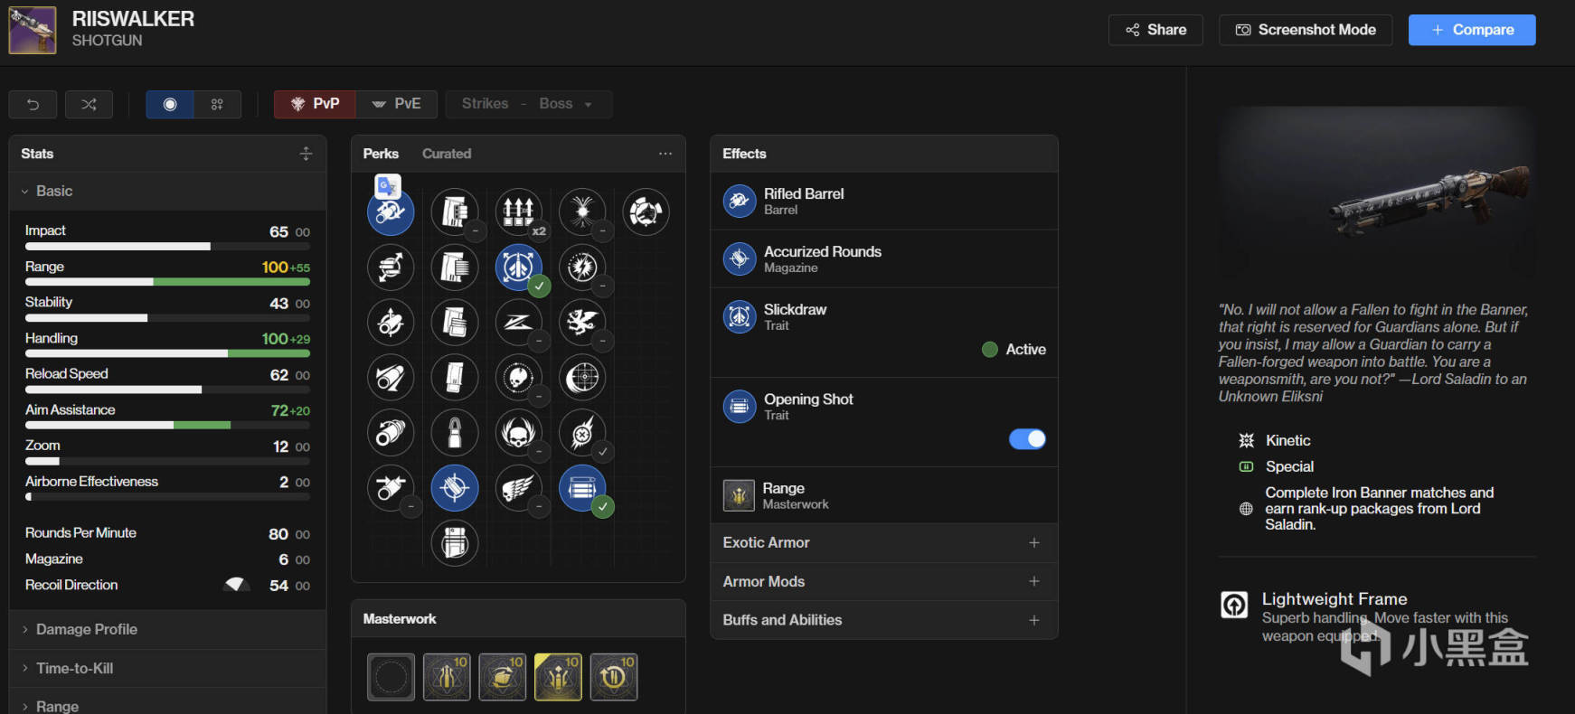Click the Opening Shot trait icon in Effects
This screenshot has height=714, width=1575.
tap(739, 406)
